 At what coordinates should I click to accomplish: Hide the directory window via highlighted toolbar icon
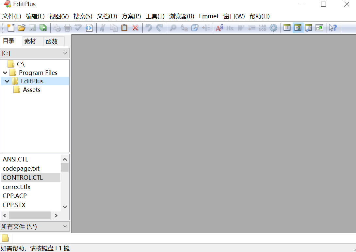[298, 28]
